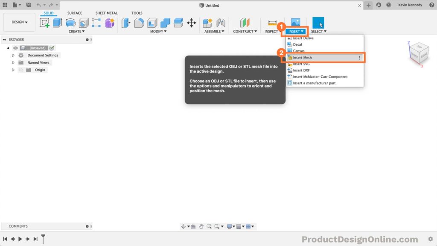Expand Document Settings in the browser

(13, 55)
